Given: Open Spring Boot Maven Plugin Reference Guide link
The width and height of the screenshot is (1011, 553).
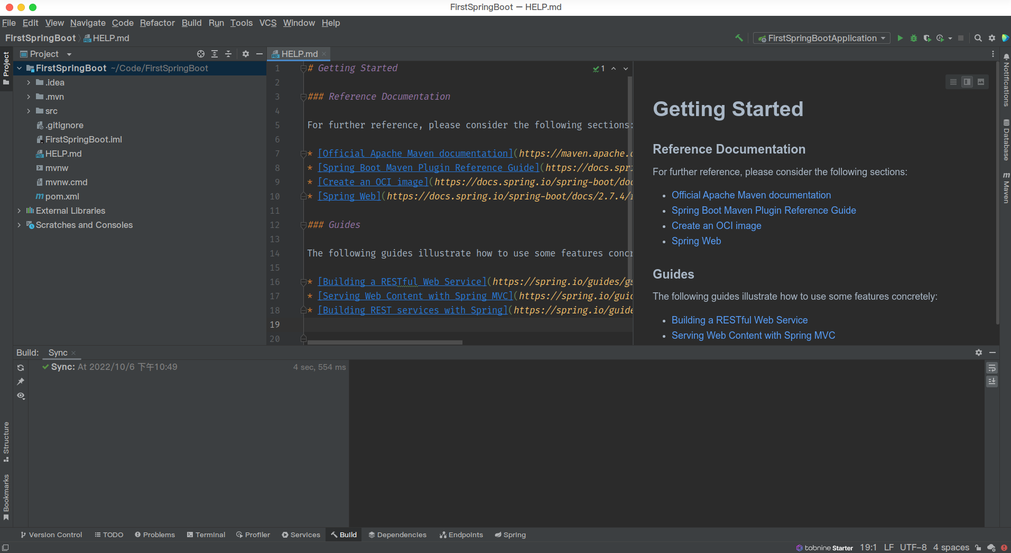Looking at the screenshot, I should point(764,210).
